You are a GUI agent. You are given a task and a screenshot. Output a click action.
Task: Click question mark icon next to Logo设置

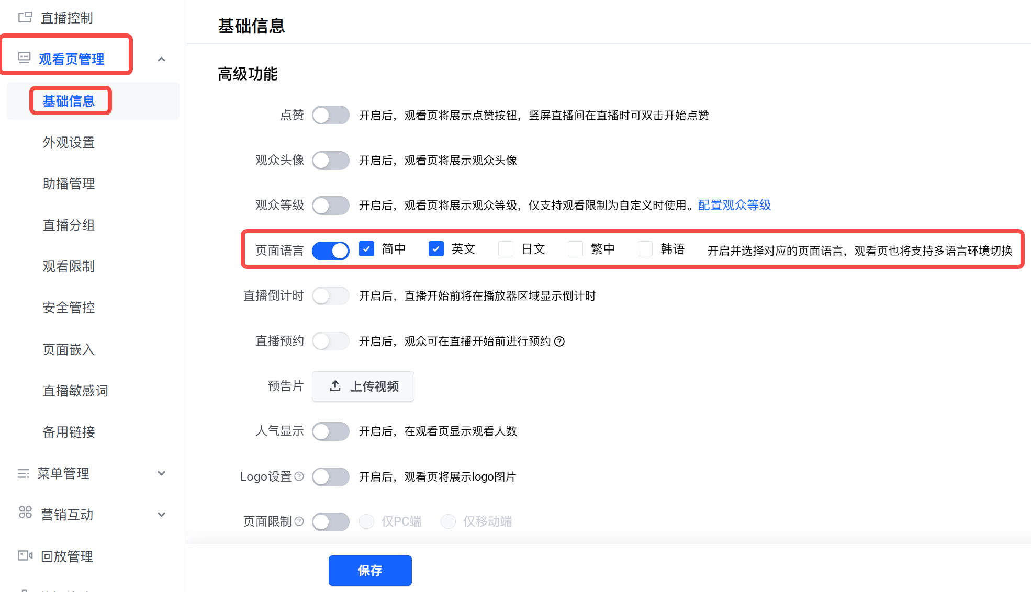(299, 476)
